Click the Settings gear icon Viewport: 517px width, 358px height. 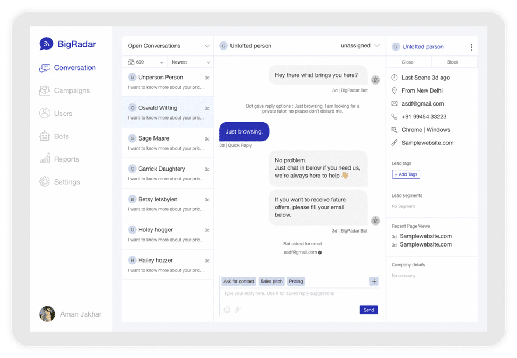[x=45, y=181]
